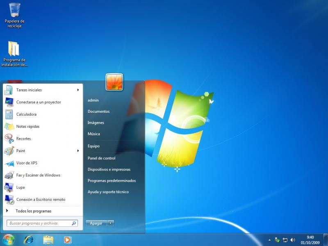Select Dispositivos e impresoras
The width and height of the screenshot is (328, 246).
pos(109,170)
